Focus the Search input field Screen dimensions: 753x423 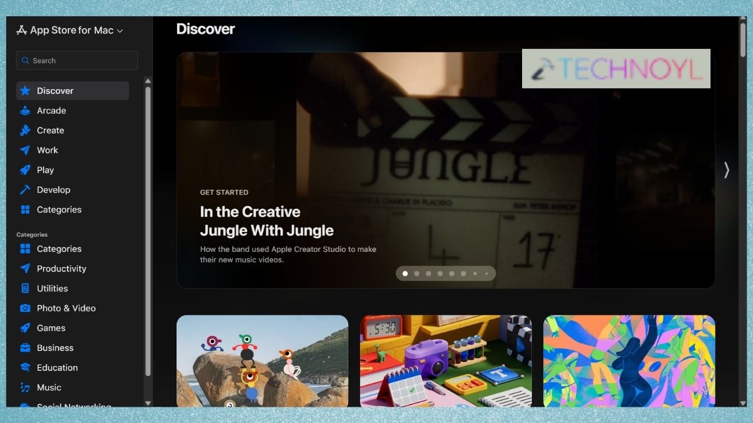[77, 60]
